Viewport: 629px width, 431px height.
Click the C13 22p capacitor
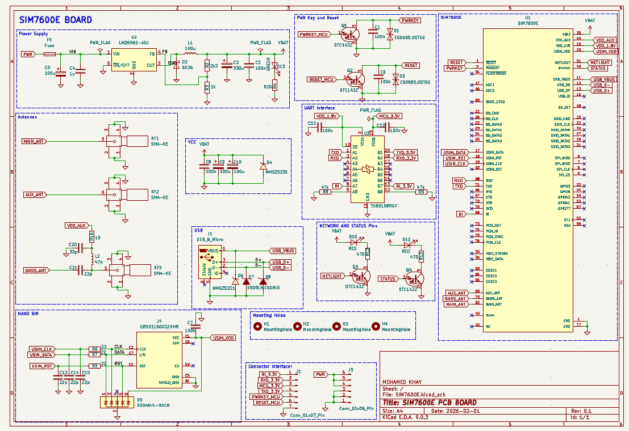(x=58, y=377)
